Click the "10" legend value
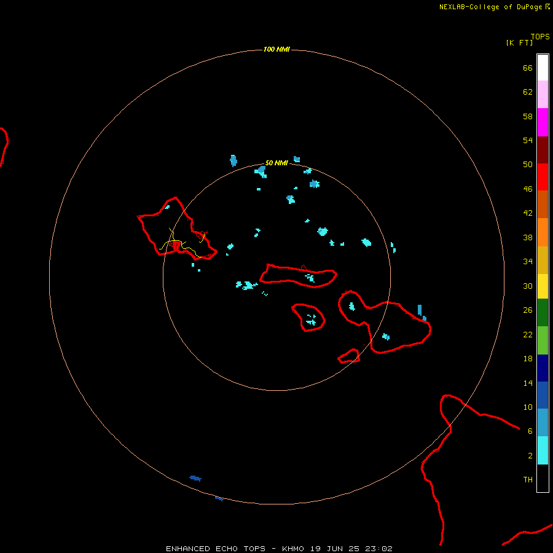Screen dimensions: 553x553 click(x=528, y=407)
